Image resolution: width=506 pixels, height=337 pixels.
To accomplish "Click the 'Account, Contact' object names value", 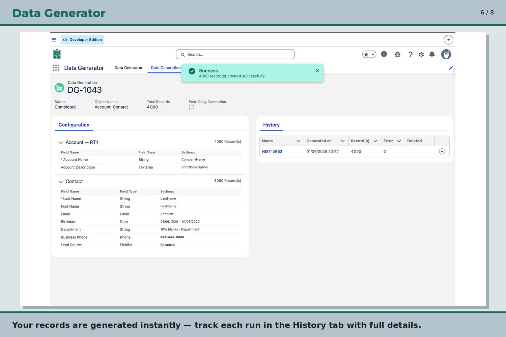I will tap(111, 107).
